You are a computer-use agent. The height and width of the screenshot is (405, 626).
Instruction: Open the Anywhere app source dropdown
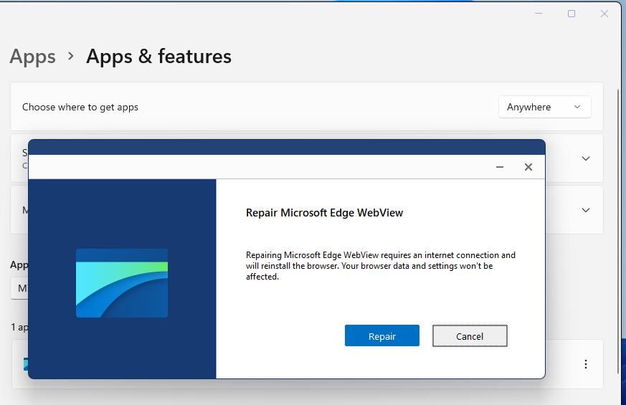(544, 107)
